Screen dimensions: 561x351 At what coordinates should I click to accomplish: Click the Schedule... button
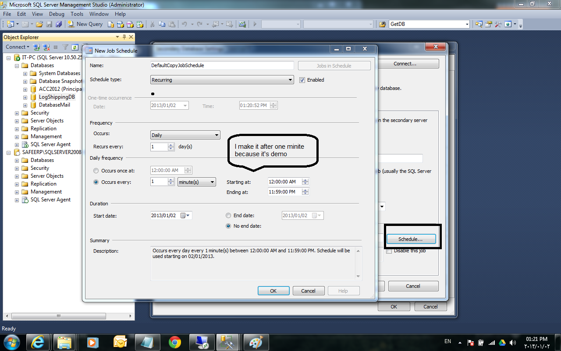411,239
